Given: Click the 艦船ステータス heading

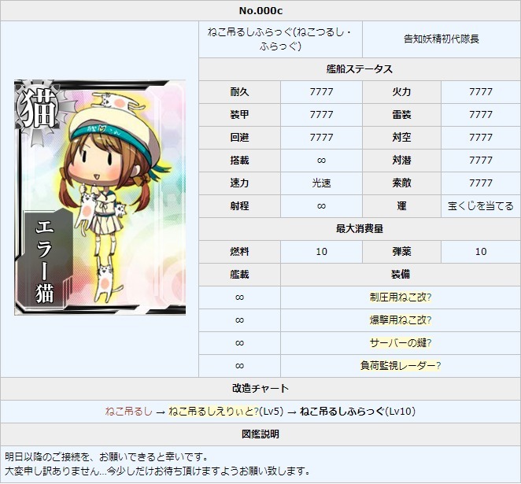Looking at the screenshot, I should (x=360, y=69).
